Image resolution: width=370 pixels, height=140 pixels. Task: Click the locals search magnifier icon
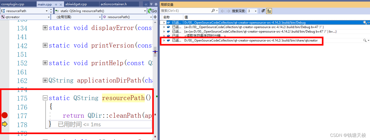coord(213,11)
